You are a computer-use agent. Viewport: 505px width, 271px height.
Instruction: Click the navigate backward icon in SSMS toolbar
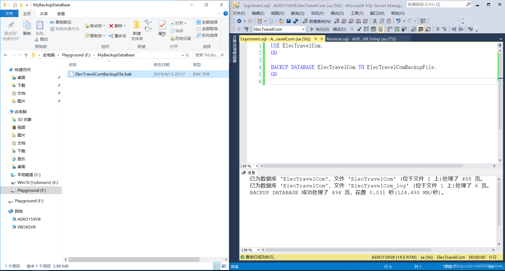239,21
